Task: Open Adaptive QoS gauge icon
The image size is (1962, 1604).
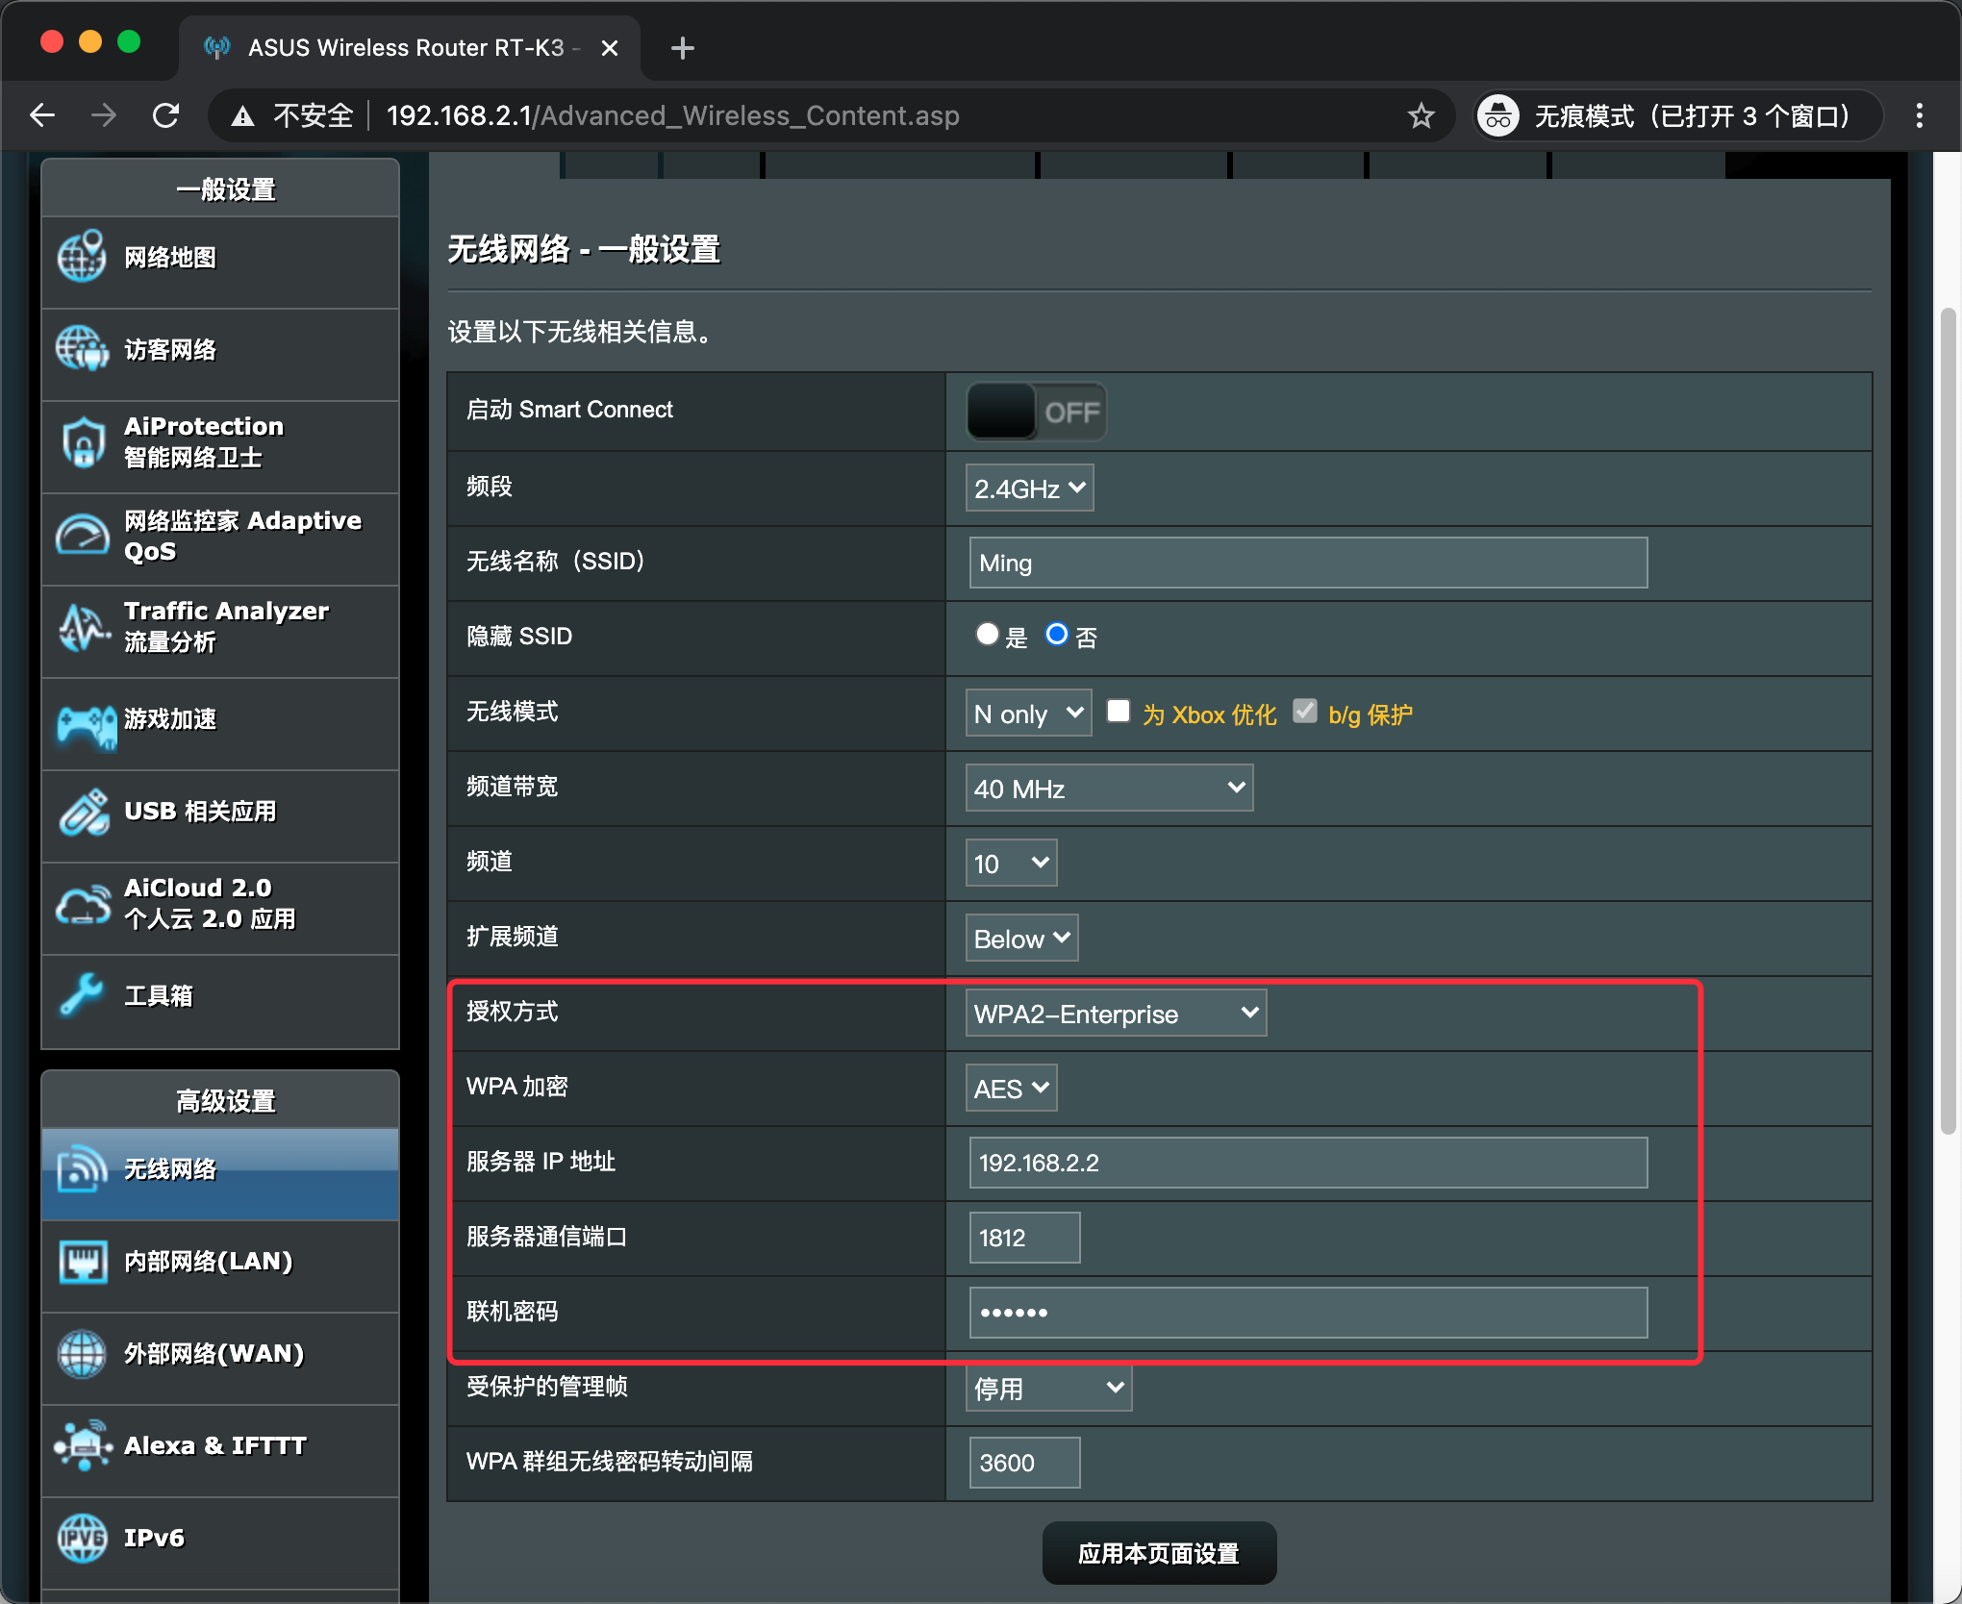Action: click(x=84, y=536)
